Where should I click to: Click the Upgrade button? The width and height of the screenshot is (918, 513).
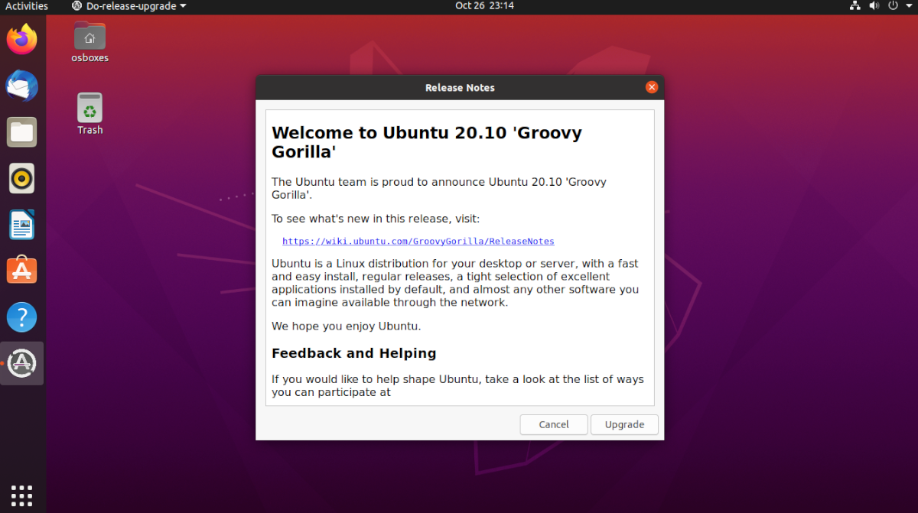(x=624, y=424)
